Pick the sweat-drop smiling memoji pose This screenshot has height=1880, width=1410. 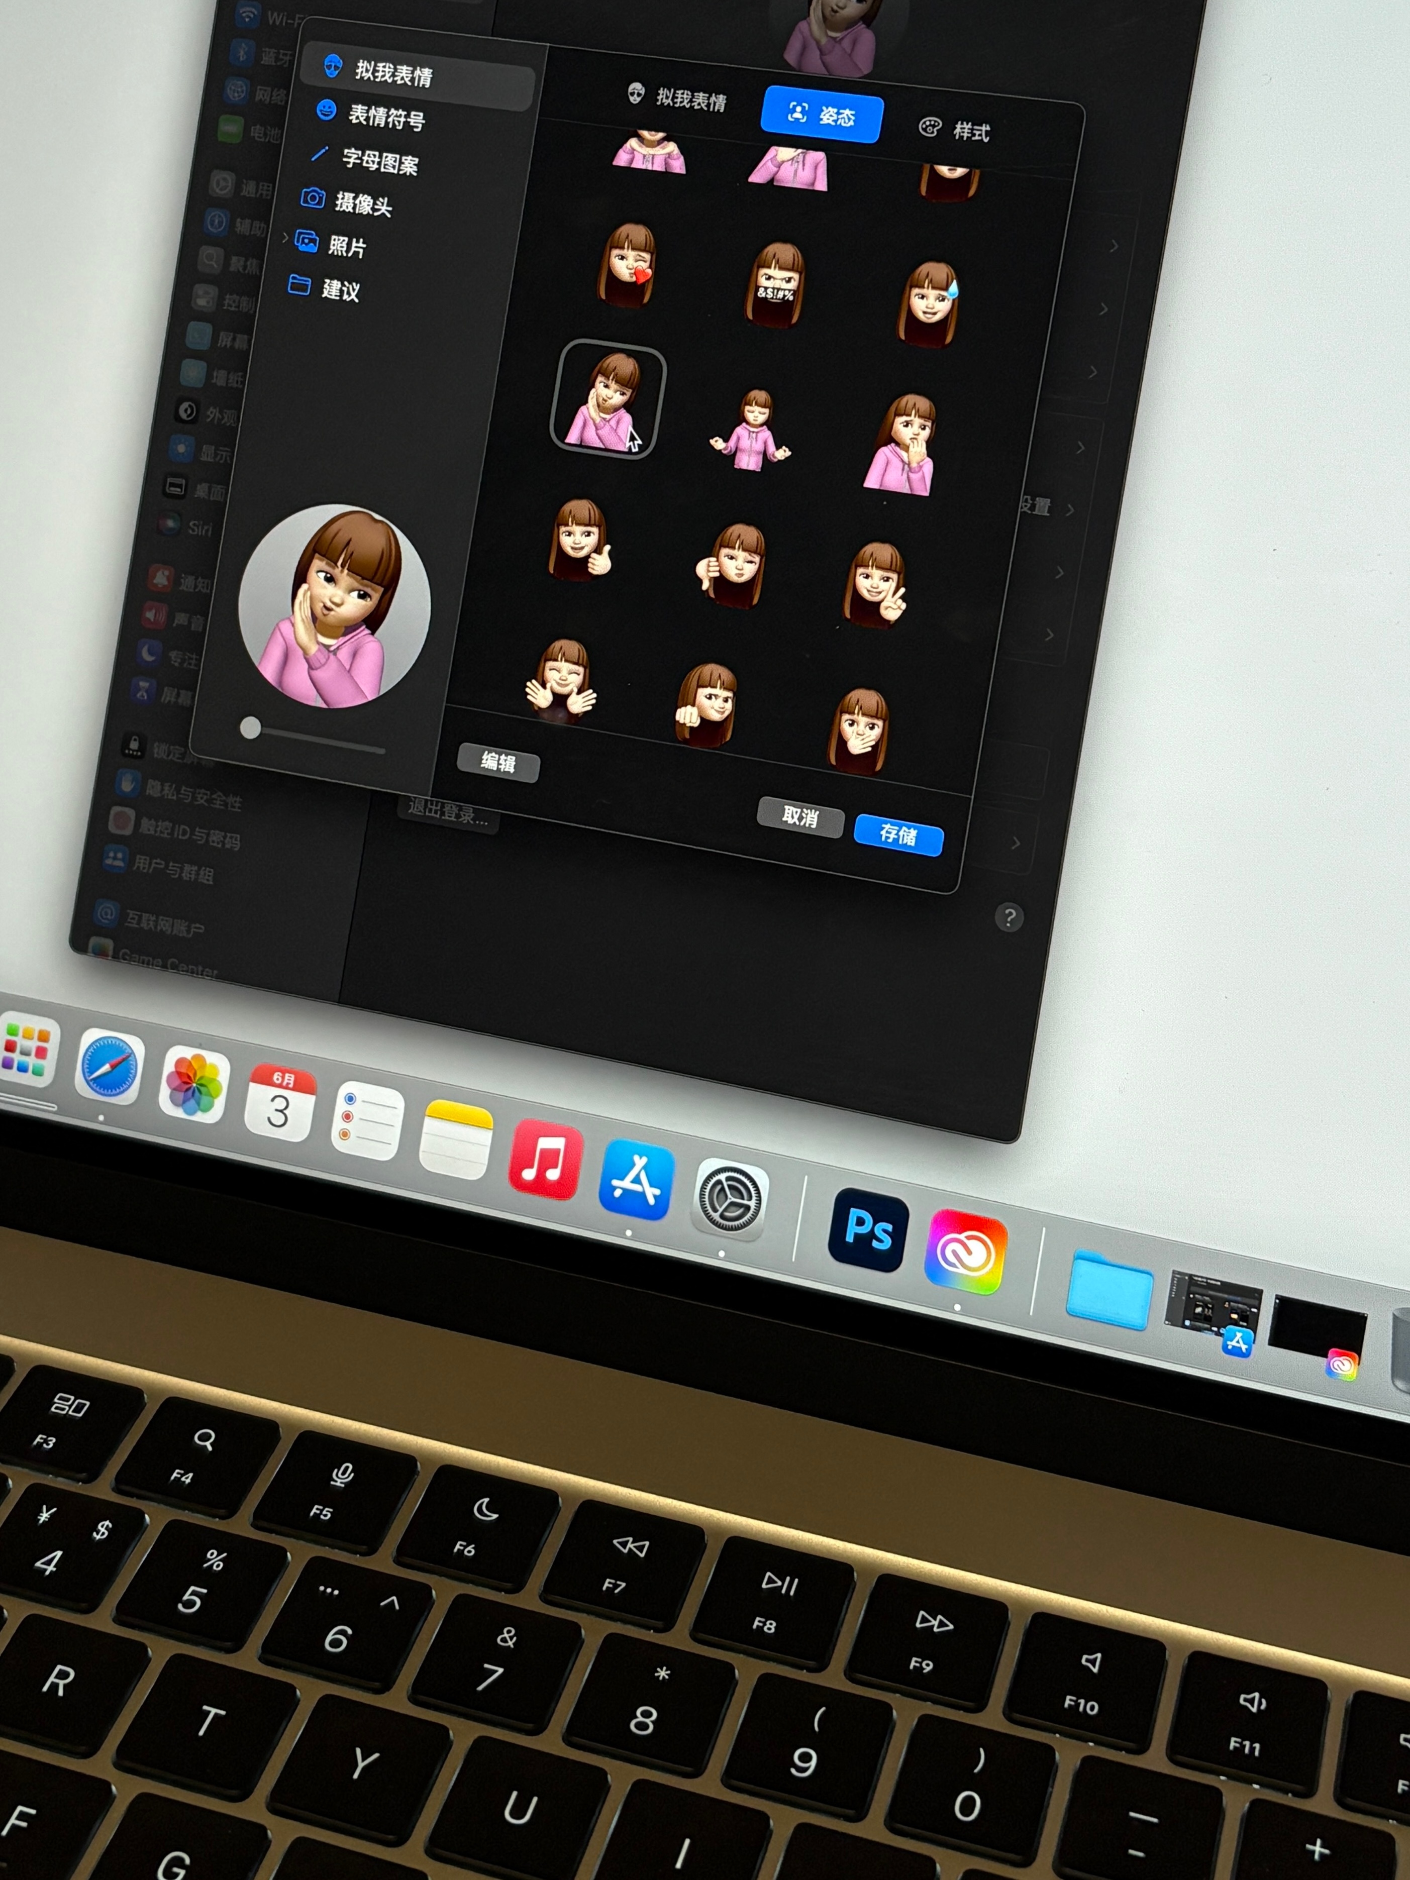coord(929,303)
